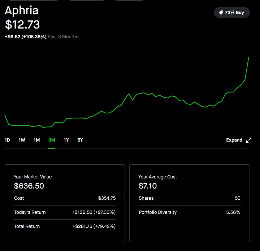The width and height of the screenshot is (260, 251).
Task: Click the $7.10 average cost amount
Action: point(148,186)
